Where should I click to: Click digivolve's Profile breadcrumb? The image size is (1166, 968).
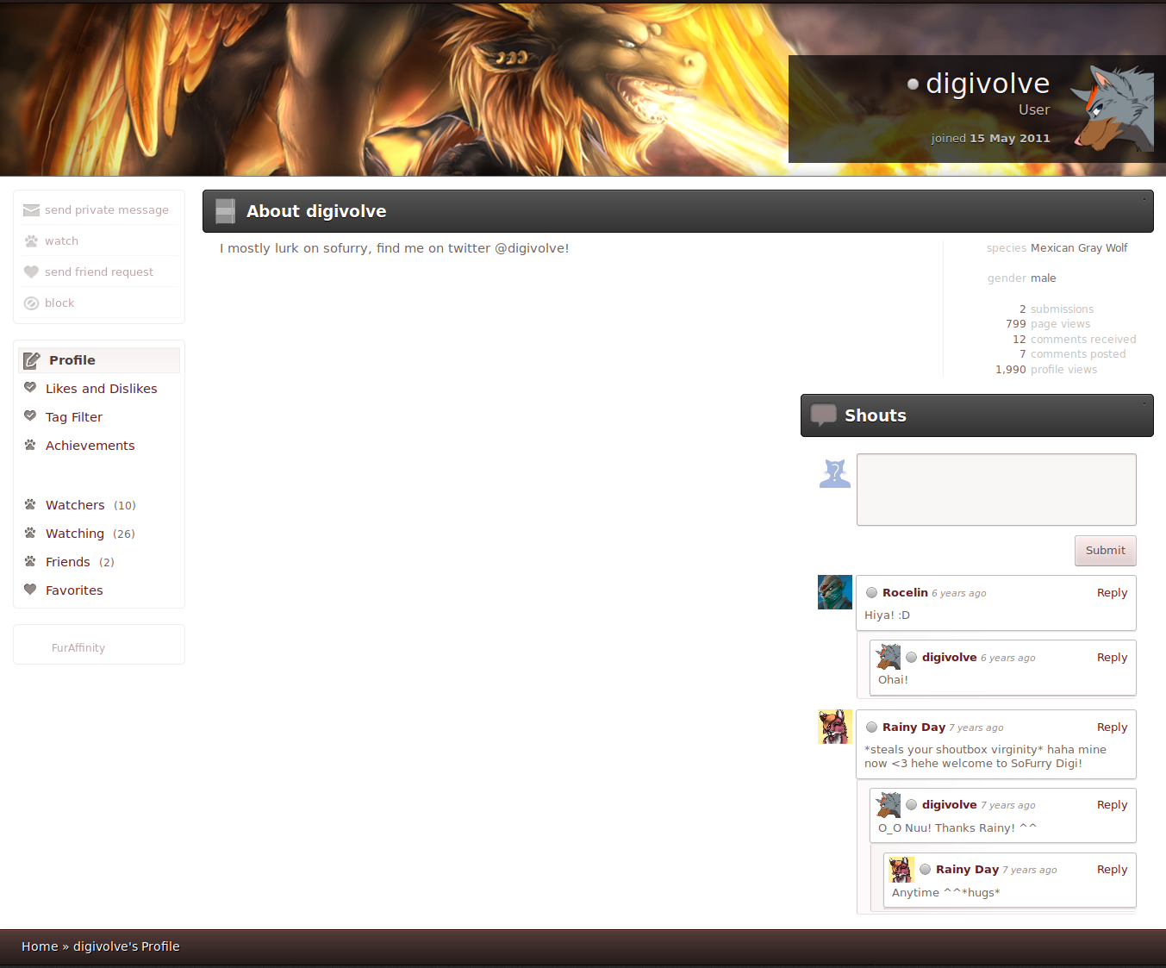click(126, 946)
